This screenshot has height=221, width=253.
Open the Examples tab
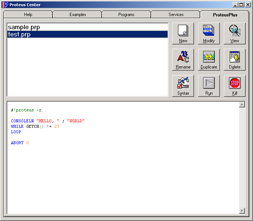(78, 15)
